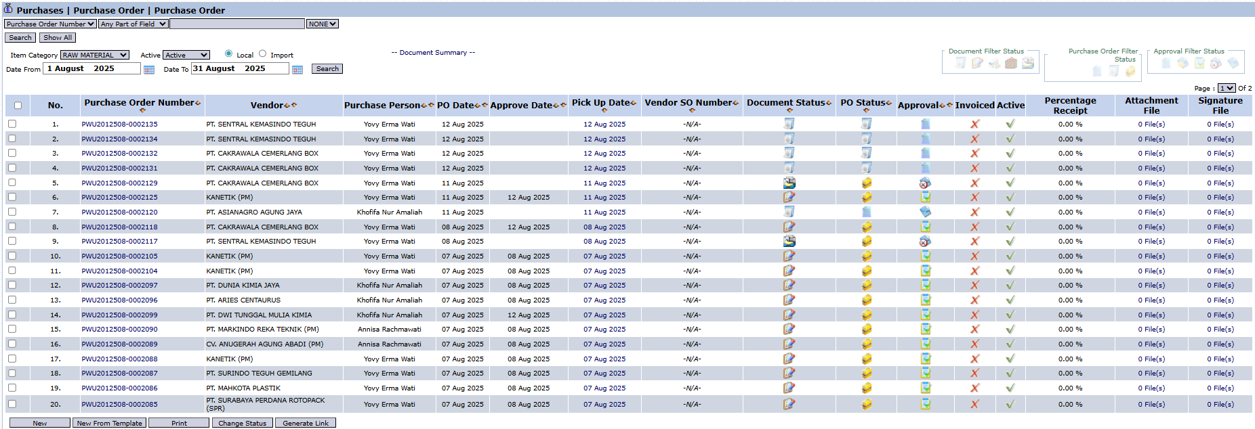Viewport: 1255px width, 429px height.
Task: Click approval icon for PWU2012508-0002125 row
Action: (x=925, y=198)
